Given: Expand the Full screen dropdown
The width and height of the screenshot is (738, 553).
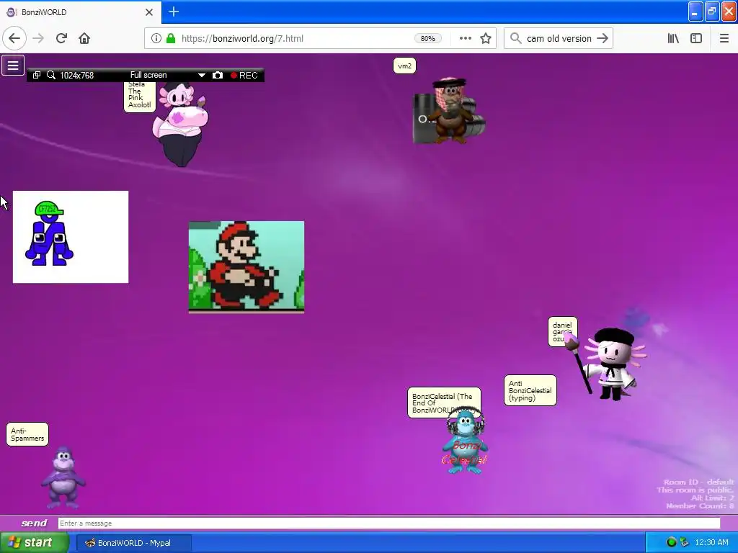Looking at the screenshot, I should (202, 75).
